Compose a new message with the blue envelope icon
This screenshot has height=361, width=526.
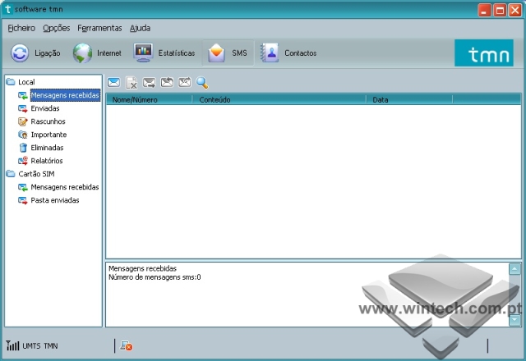114,82
